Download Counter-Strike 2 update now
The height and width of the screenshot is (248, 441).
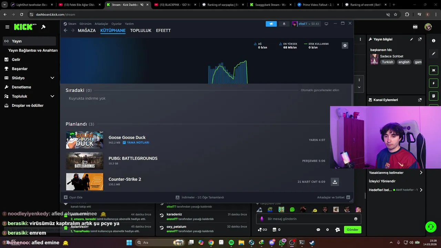coord(335,182)
